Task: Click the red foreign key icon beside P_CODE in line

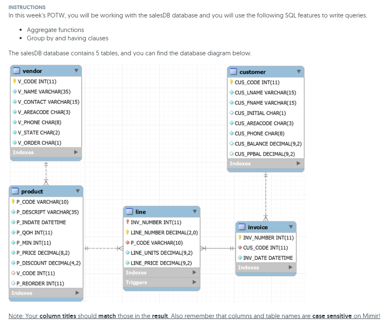Action: [x=128, y=243]
